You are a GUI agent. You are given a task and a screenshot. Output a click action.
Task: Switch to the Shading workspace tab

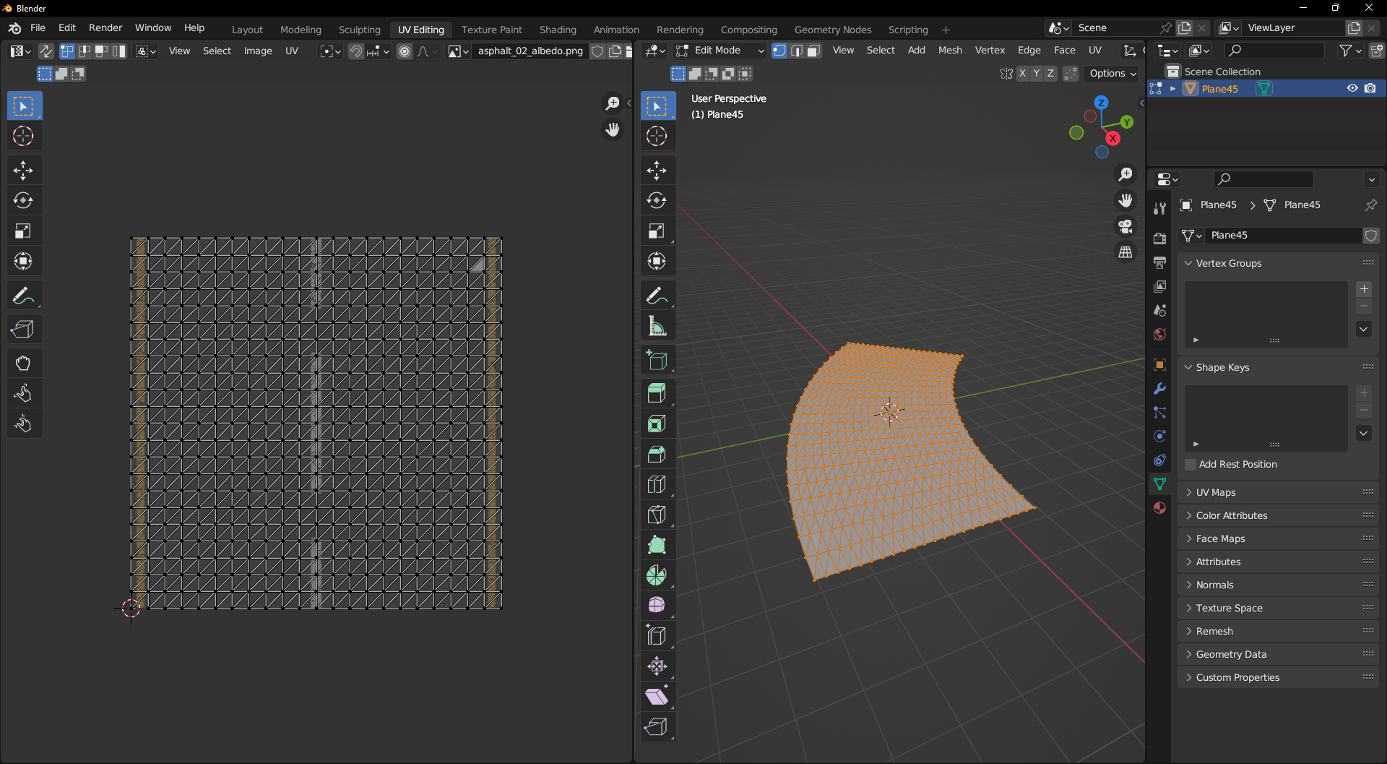coord(557,29)
